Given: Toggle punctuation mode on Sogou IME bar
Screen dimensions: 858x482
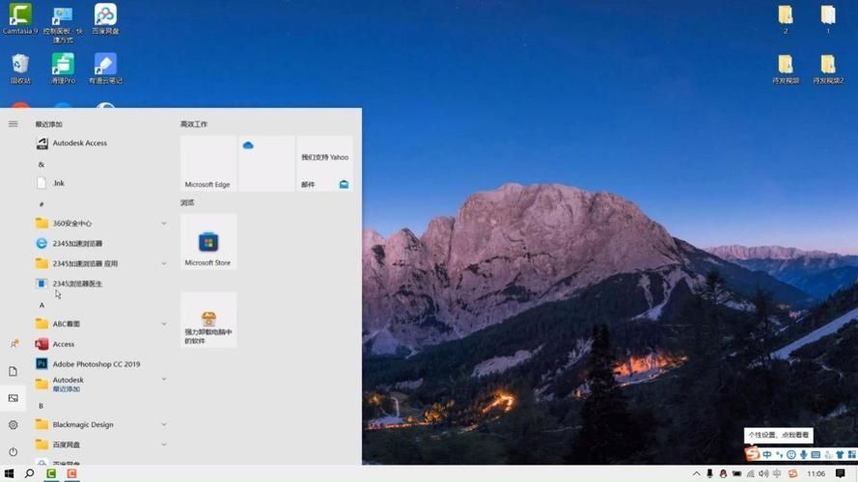Looking at the screenshot, I should 779,454.
